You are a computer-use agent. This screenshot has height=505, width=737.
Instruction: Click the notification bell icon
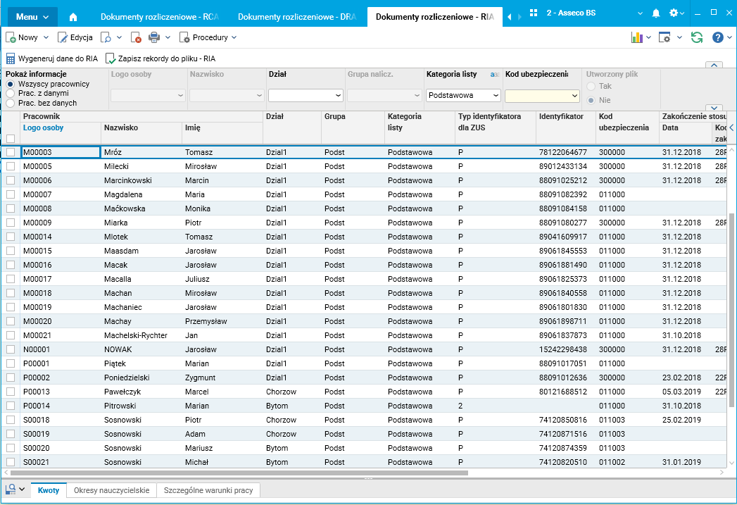click(x=656, y=13)
